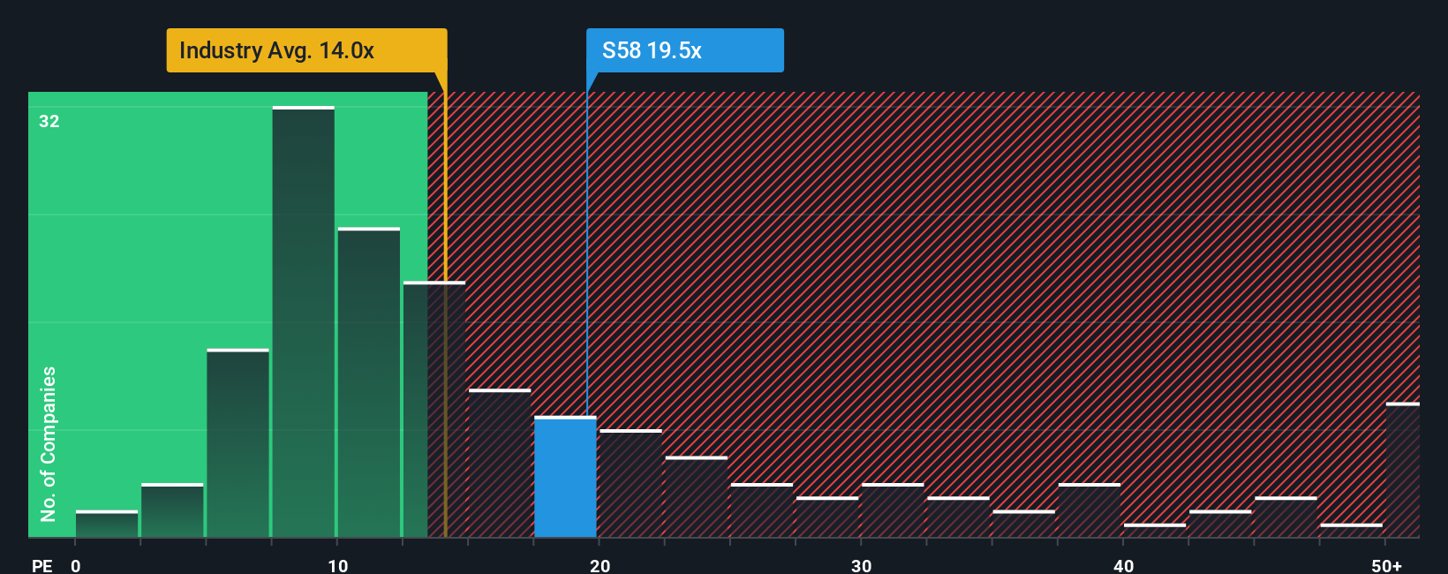Click the PE axis label
Image resolution: width=1448 pixels, height=574 pixels.
point(42,566)
